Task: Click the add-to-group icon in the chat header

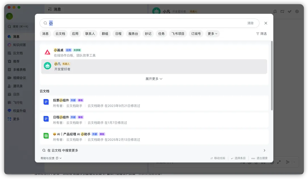Action: click(282, 12)
